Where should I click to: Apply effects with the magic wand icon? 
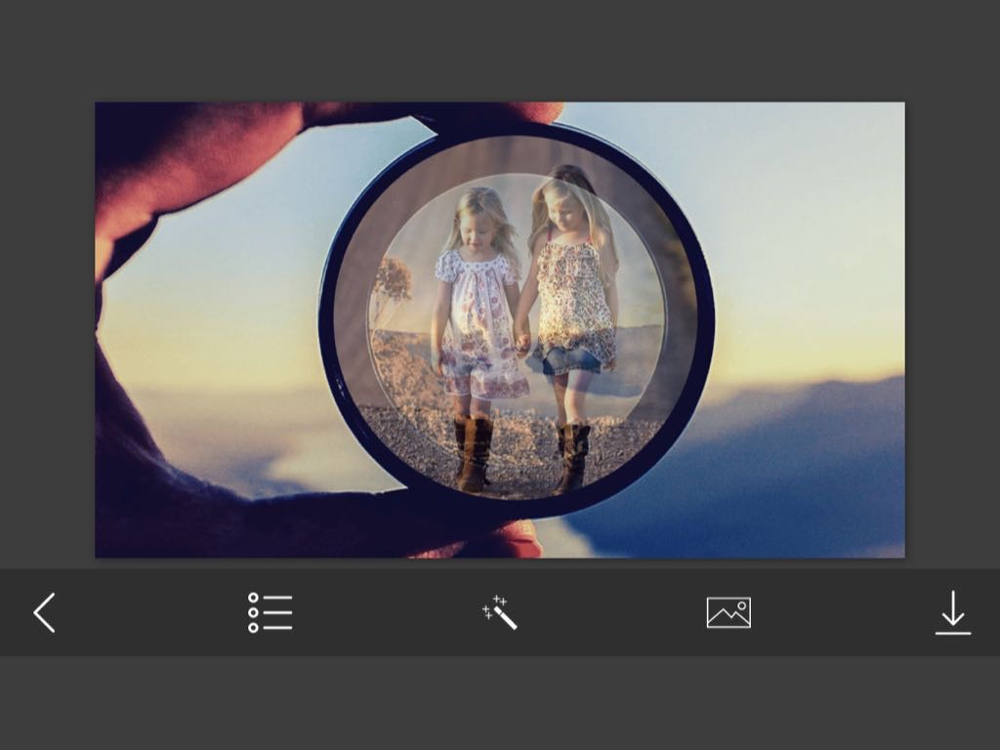499,612
